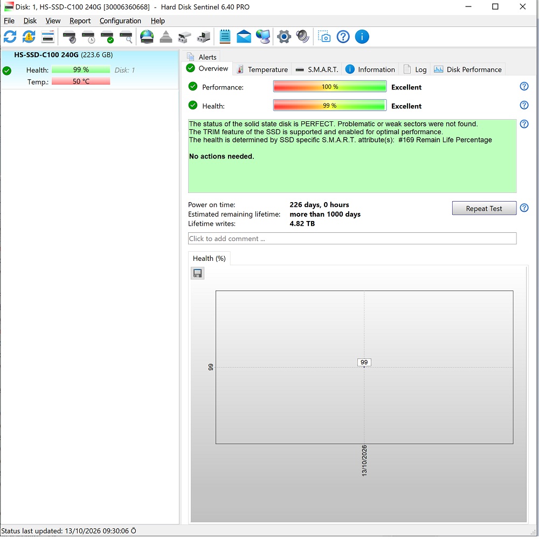Image resolution: width=539 pixels, height=539 pixels.
Task: Click the help icon beside the status text box
Action: 524,124
